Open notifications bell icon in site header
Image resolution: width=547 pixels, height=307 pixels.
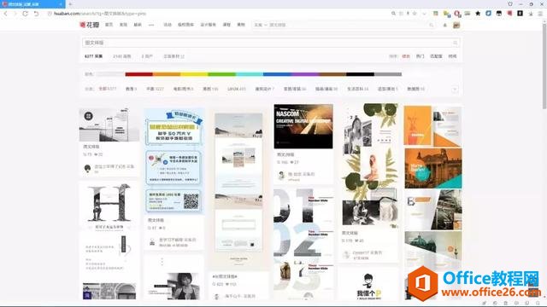point(444,25)
